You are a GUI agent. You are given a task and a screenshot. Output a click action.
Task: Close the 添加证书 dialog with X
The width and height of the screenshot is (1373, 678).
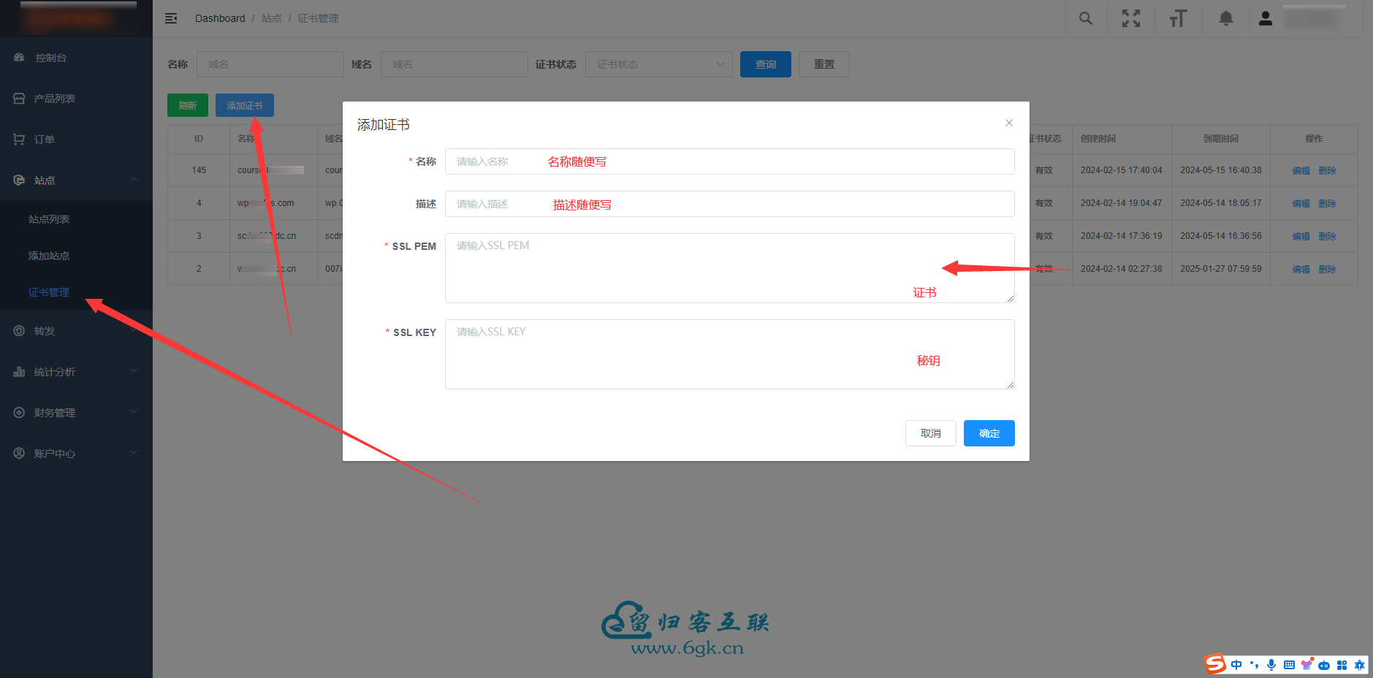(x=1009, y=123)
